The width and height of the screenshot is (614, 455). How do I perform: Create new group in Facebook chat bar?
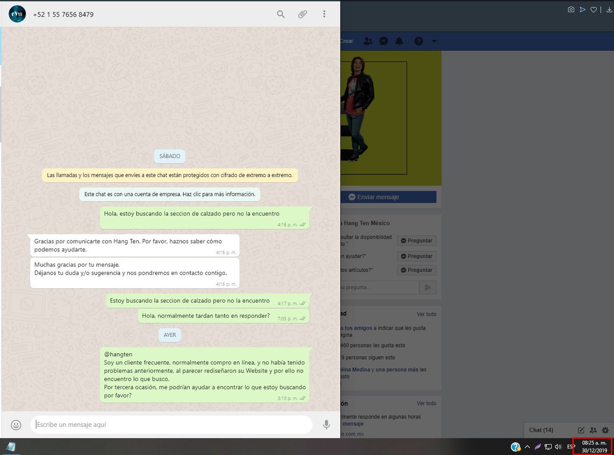coord(594,430)
